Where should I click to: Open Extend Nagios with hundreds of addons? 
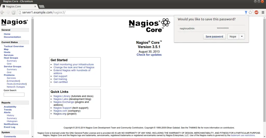[x=72, y=72]
